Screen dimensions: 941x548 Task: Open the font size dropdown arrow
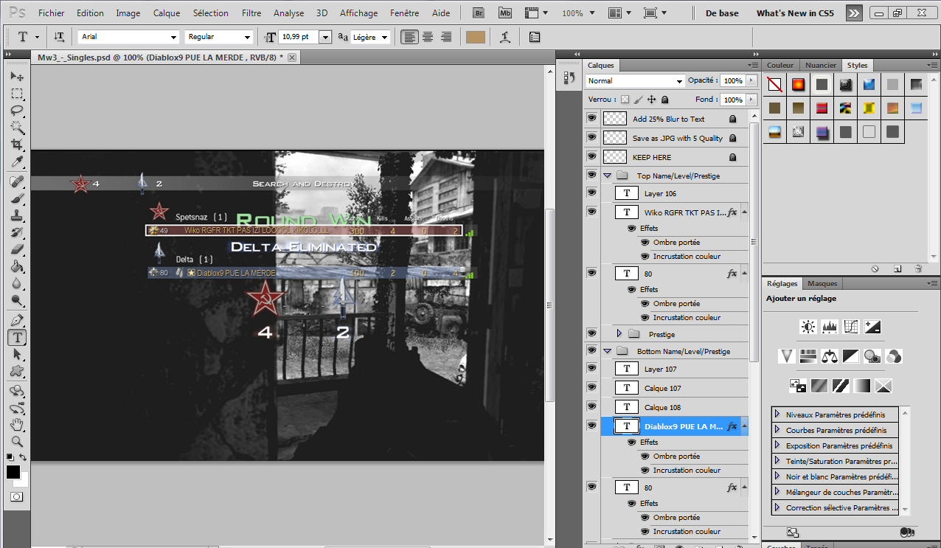point(325,37)
